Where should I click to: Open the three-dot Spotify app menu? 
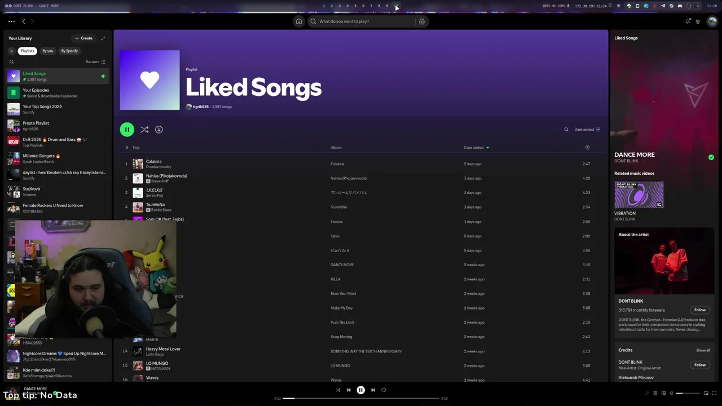point(11,21)
